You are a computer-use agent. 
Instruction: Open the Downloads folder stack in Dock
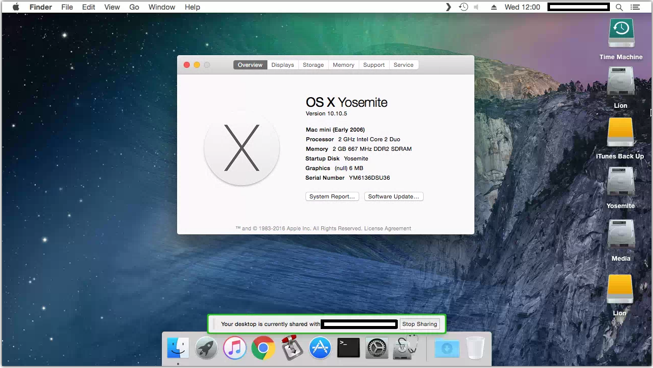[x=447, y=348]
